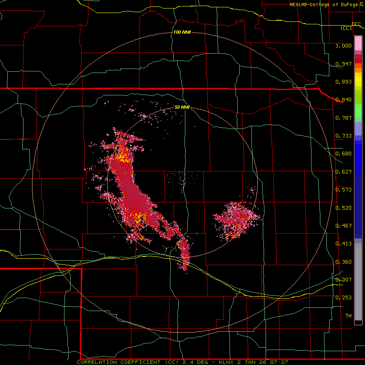
Task: Click the 0.627 scale value
Action: coord(344,172)
